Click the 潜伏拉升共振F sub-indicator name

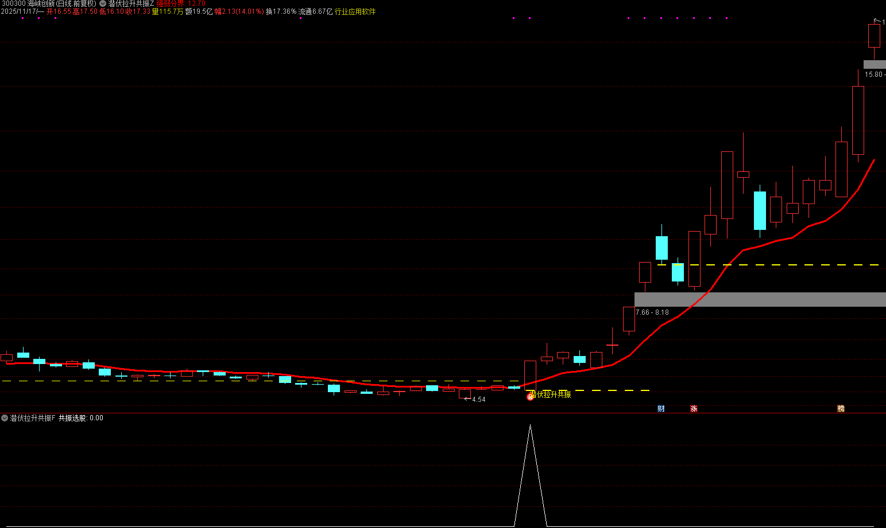pyautogui.click(x=33, y=418)
